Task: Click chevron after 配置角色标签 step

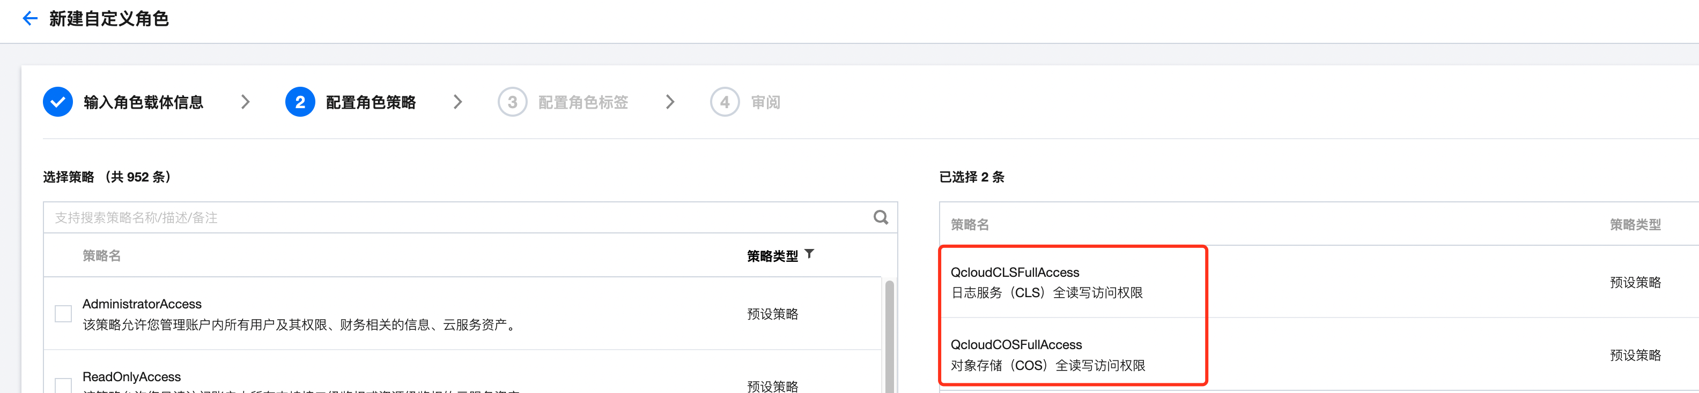Action: point(670,102)
